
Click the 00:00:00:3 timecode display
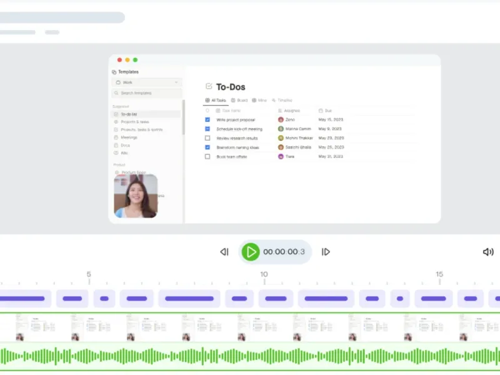point(284,252)
